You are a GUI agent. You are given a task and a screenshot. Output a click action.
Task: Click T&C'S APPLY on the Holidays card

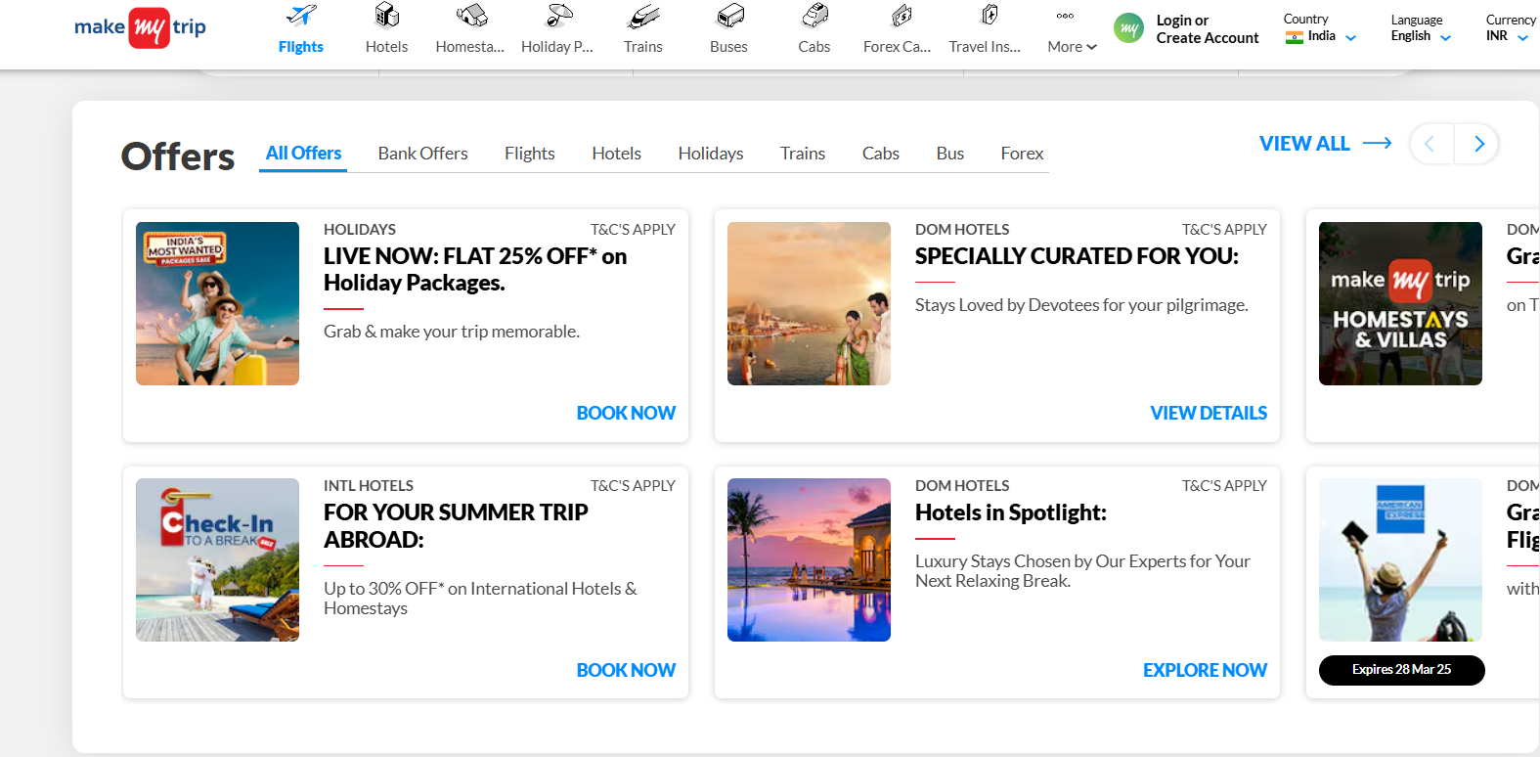[633, 230]
